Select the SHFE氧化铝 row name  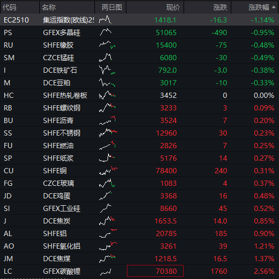62,246
